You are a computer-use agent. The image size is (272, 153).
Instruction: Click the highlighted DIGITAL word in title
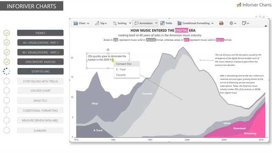point(181,30)
